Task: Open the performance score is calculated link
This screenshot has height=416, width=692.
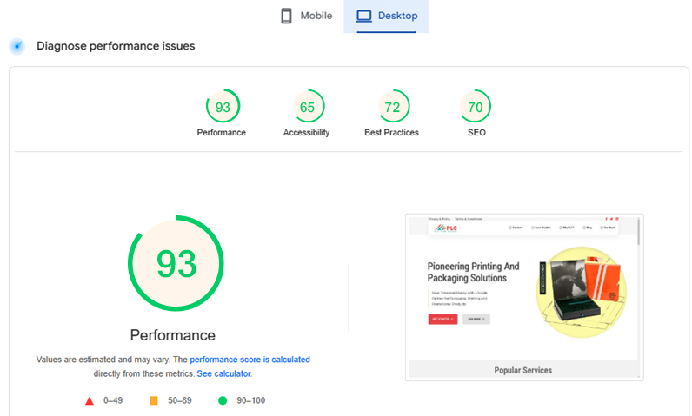Action: 250,360
